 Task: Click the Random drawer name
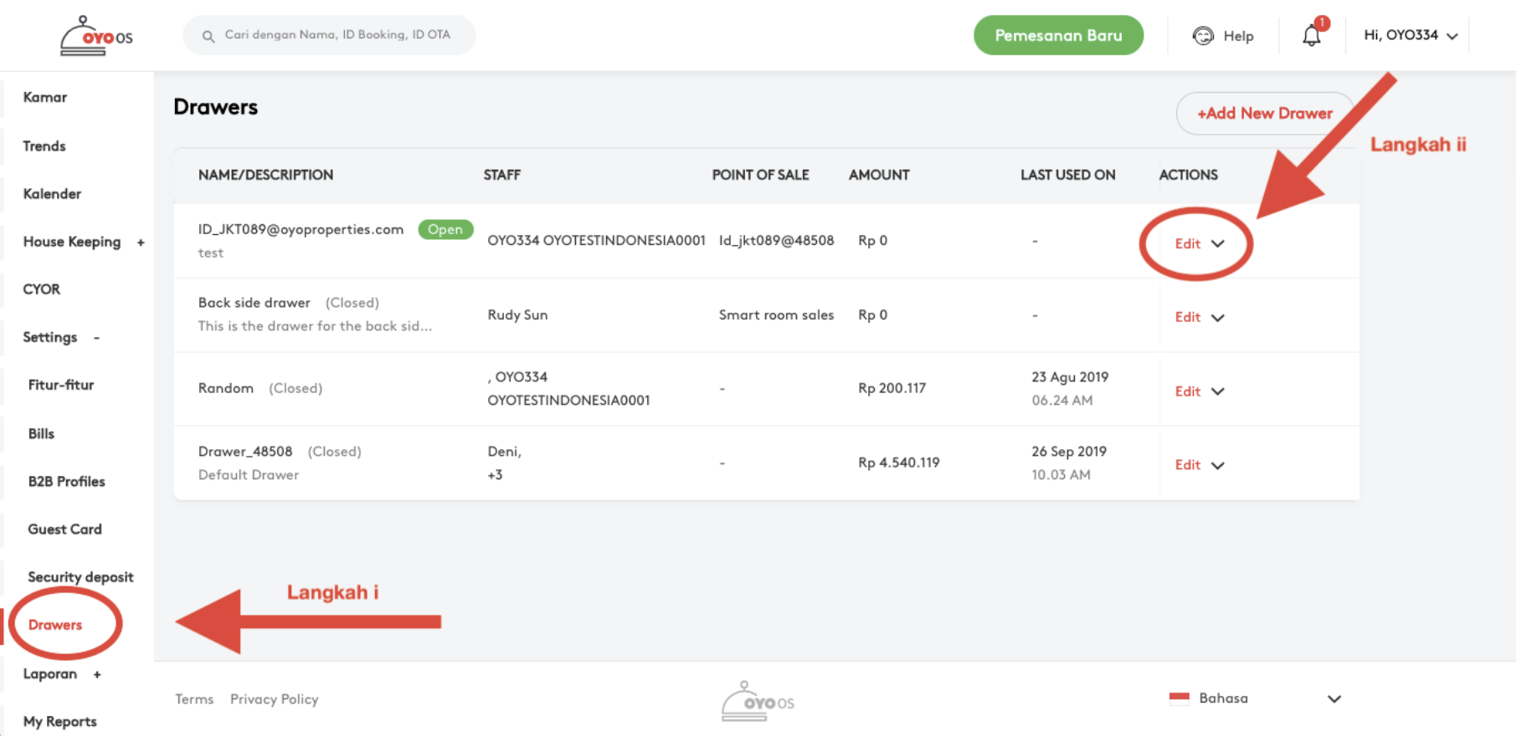(225, 388)
